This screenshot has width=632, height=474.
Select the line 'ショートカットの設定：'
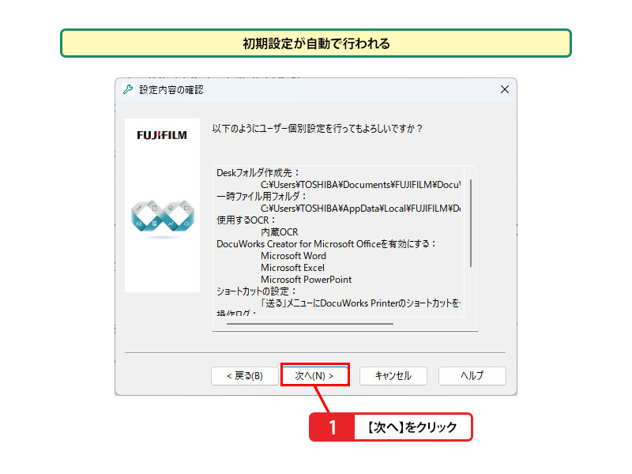coord(257,291)
